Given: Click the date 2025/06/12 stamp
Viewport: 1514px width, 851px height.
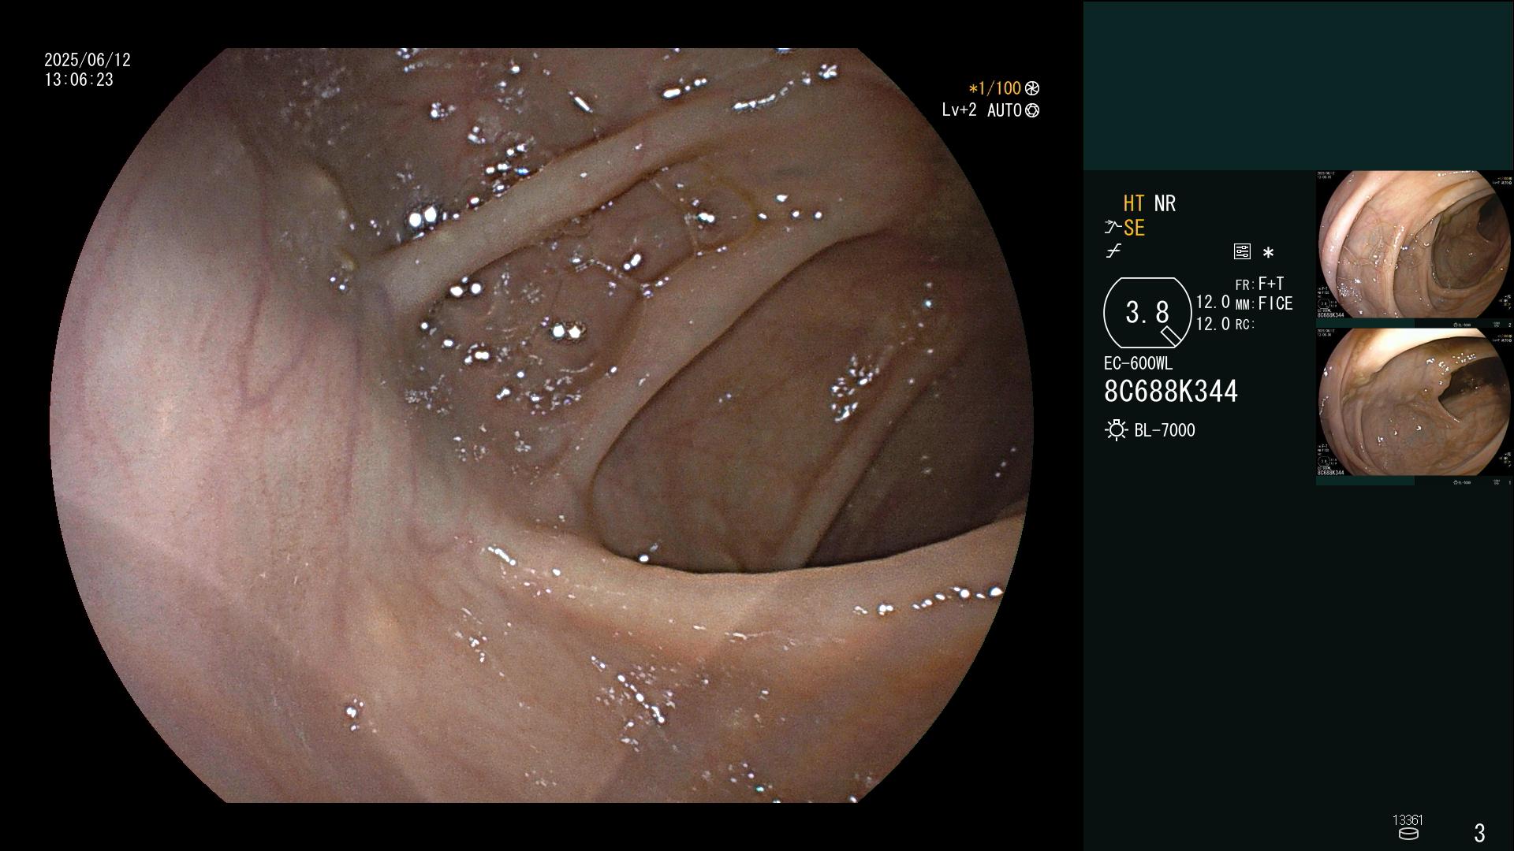Looking at the screenshot, I should coord(88,60).
